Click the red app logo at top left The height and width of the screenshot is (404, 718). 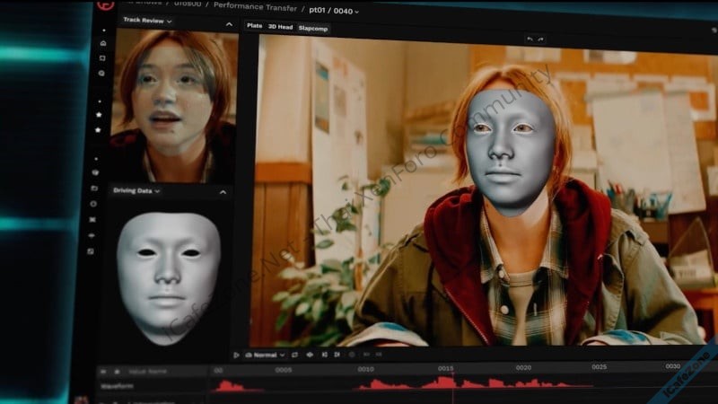(104, 4)
